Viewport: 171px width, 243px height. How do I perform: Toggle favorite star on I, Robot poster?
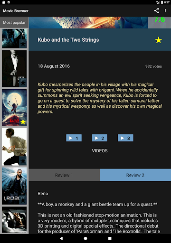[x=23, y=200]
